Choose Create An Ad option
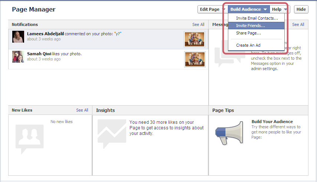Image resolution: width=317 pixels, height=182 pixels. (x=248, y=45)
